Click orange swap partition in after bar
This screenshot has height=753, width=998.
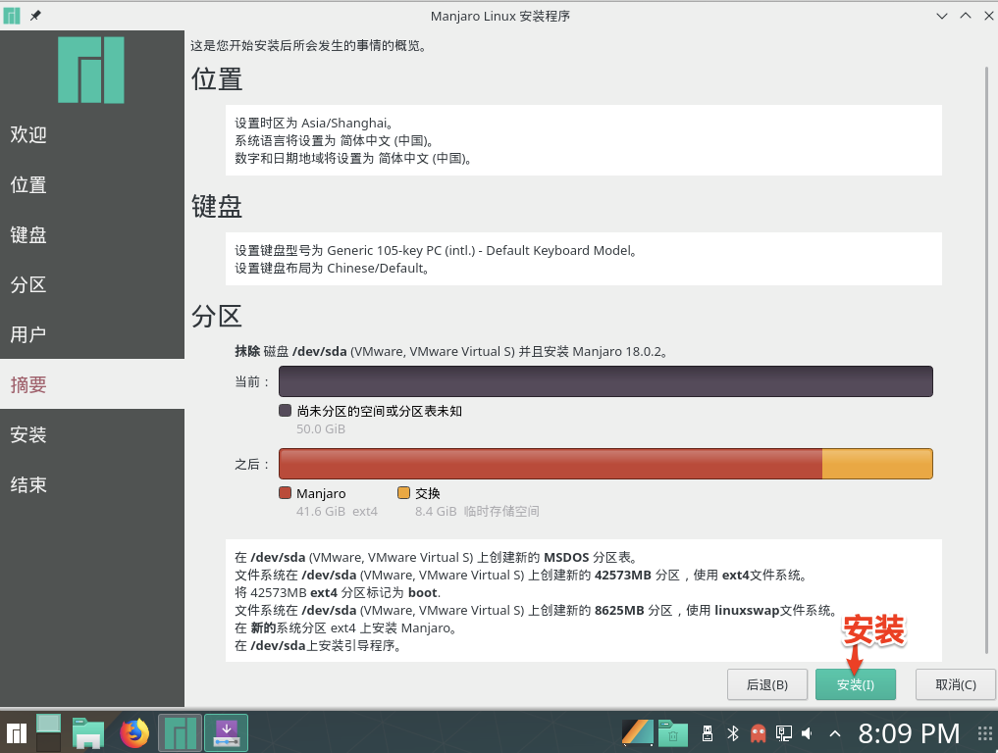coord(877,464)
